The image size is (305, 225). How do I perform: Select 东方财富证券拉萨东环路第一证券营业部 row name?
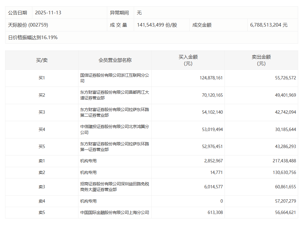point(114,147)
